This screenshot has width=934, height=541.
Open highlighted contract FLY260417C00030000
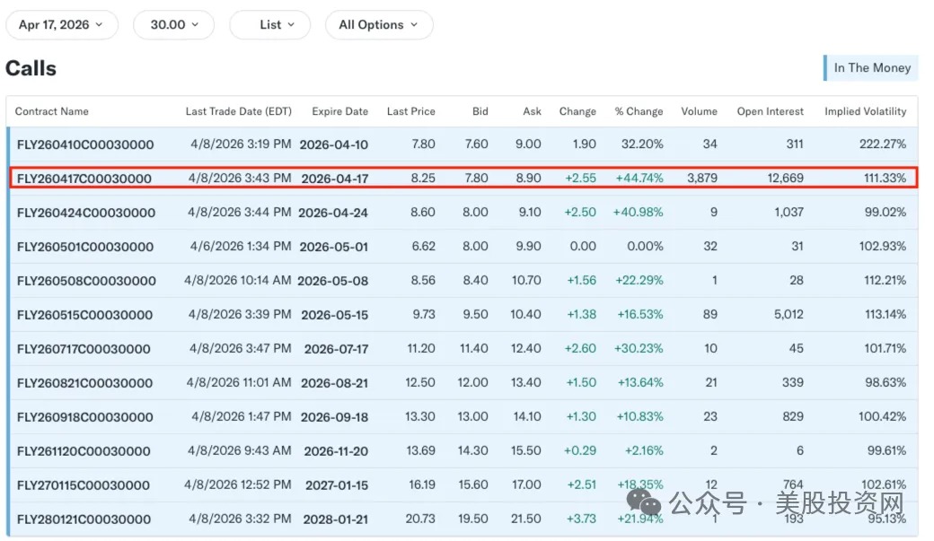click(x=84, y=179)
